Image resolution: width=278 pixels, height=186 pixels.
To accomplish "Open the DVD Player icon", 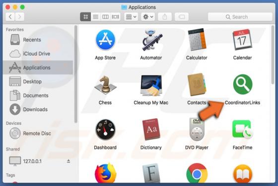I will [197, 130].
